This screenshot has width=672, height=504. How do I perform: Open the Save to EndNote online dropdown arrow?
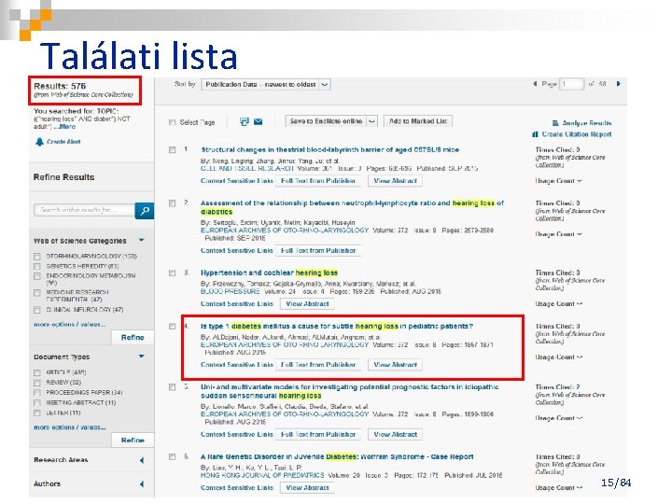(372, 121)
